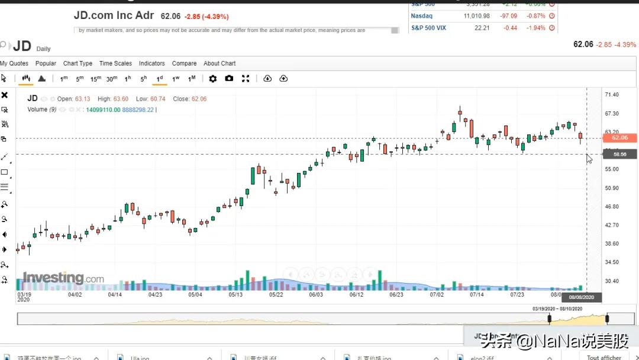The height and width of the screenshot is (360, 639).
Task: Open the About Chart menu
Action: (x=220, y=63)
